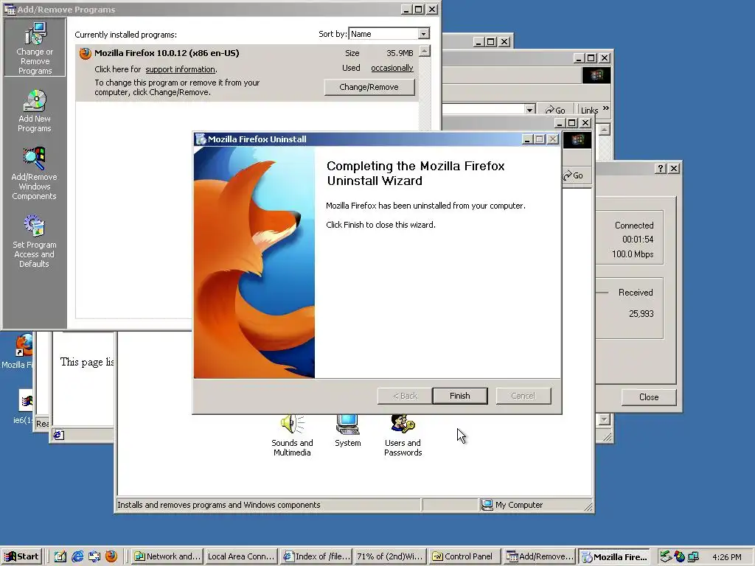Select Add/Remove Windows Components sidebar icon
The image size is (755, 566).
[34, 173]
